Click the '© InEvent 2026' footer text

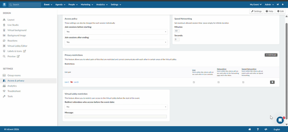[12, 129]
